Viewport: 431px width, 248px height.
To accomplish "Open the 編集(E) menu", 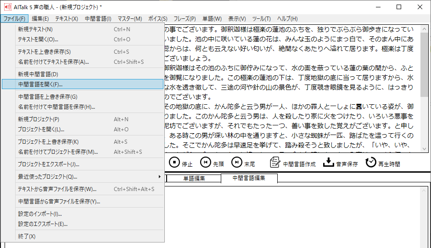I will point(40,19).
